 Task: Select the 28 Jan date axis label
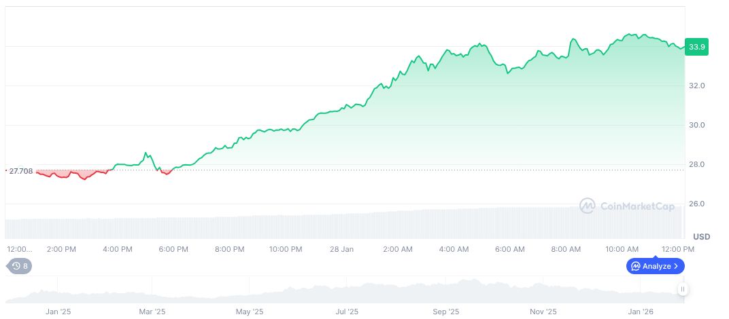[341, 250]
